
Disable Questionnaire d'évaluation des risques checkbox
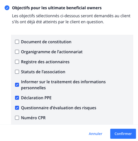point(17,108)
